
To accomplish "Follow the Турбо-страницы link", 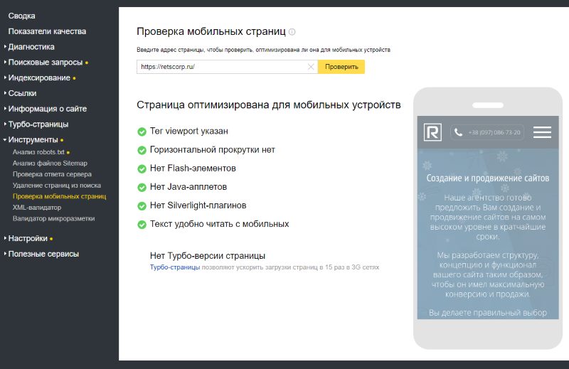I will point(175,267).
